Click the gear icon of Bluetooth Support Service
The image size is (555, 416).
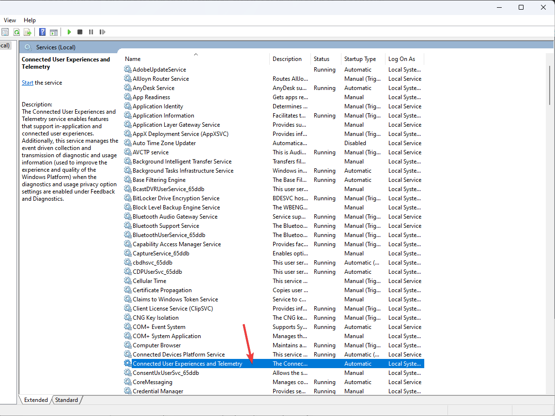(x=128, y=225)
